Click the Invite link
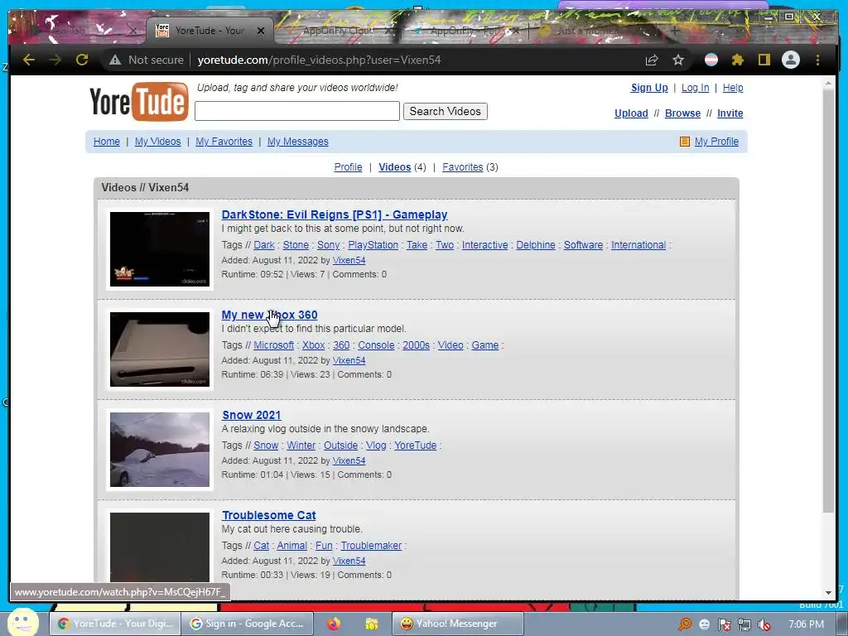The image size is (848, 636). (730, 113)
